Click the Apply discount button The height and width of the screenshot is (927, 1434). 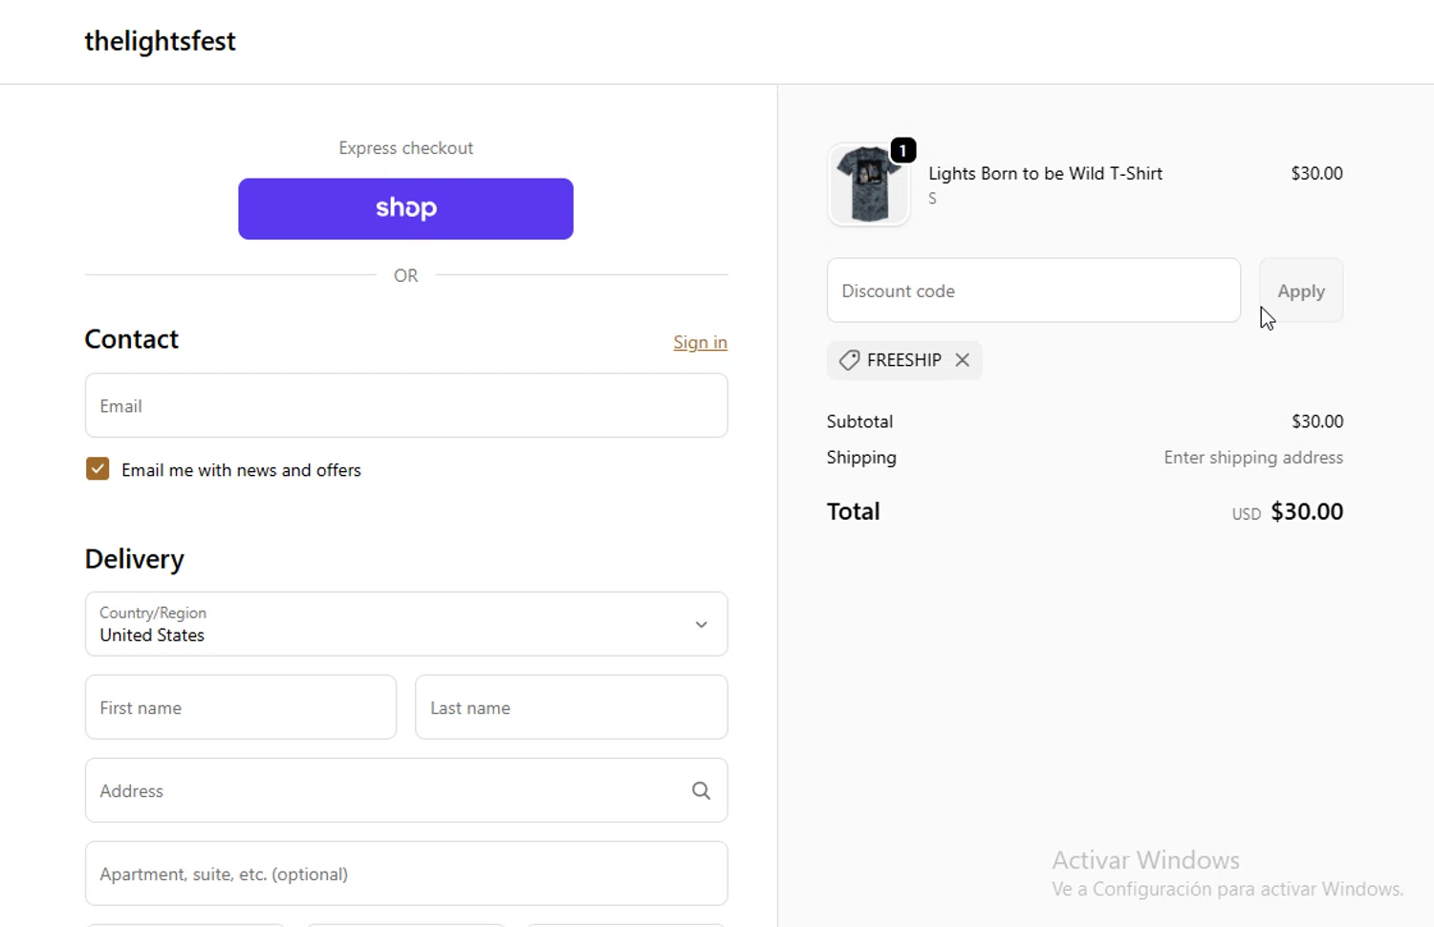click(x=1301, y=291)
